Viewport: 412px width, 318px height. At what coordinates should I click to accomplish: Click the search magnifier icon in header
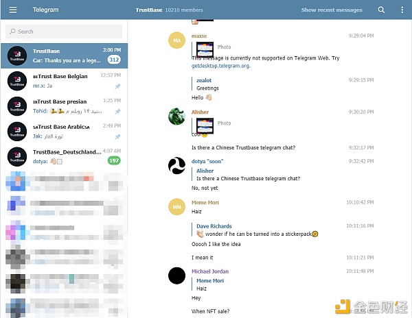(381, 10)
